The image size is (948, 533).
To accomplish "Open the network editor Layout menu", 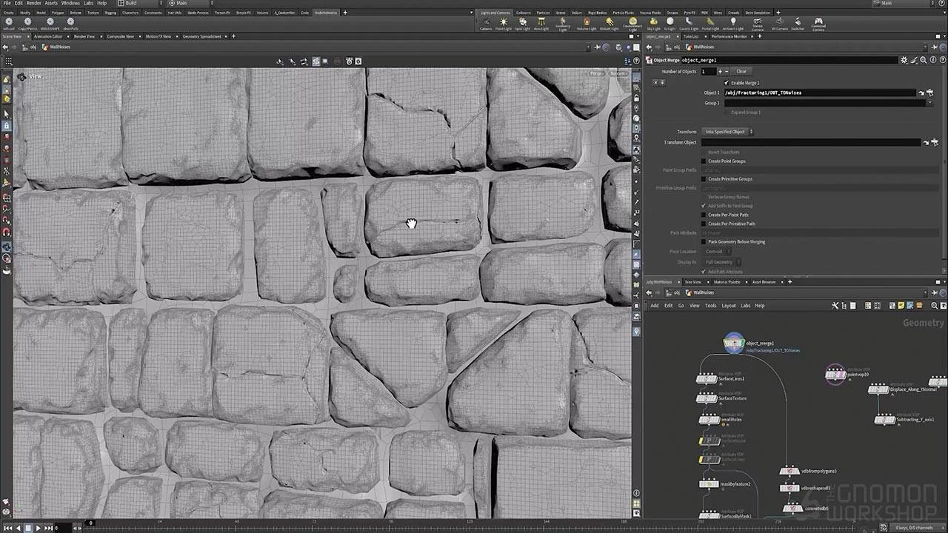I will click(728, 306).
